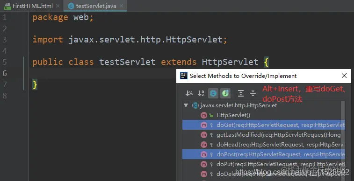The image size is (354, 181).
Task: Close the Select Methods to Override/Implement dialog
Action: click(344, 76)
